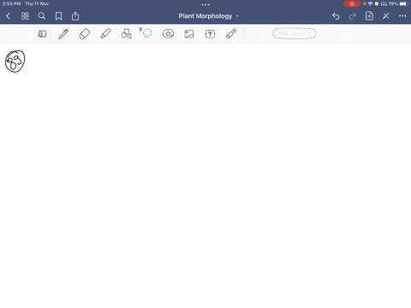
Task: Select the Text box tool
Action: pyautogui.click(x=210, y=34)
